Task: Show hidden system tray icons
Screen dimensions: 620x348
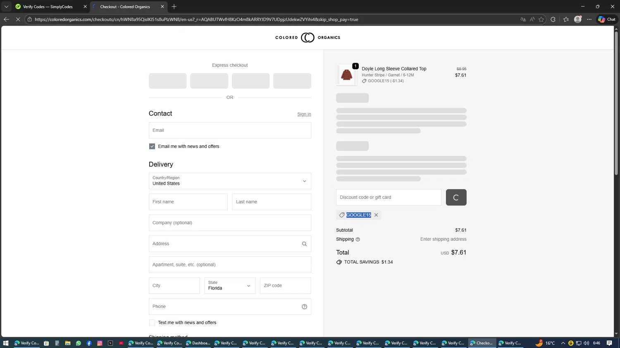Action: [563, 343]
